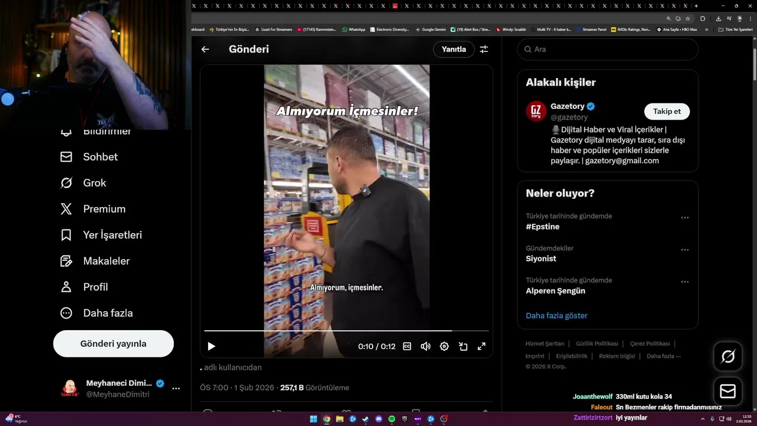The image size is (757, 426).
Task: Open more options for Siyonist trend
Action: point(685,250)
